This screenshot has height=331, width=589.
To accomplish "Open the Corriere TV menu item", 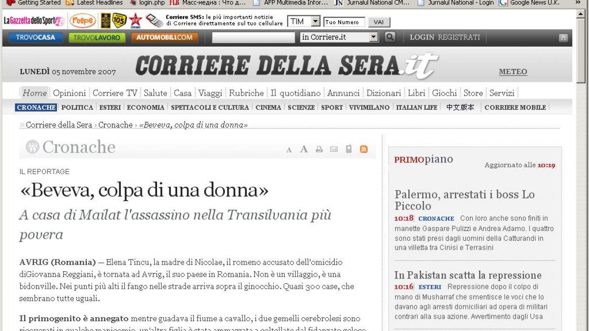I will pyautogui.click(x=115, y=93).
